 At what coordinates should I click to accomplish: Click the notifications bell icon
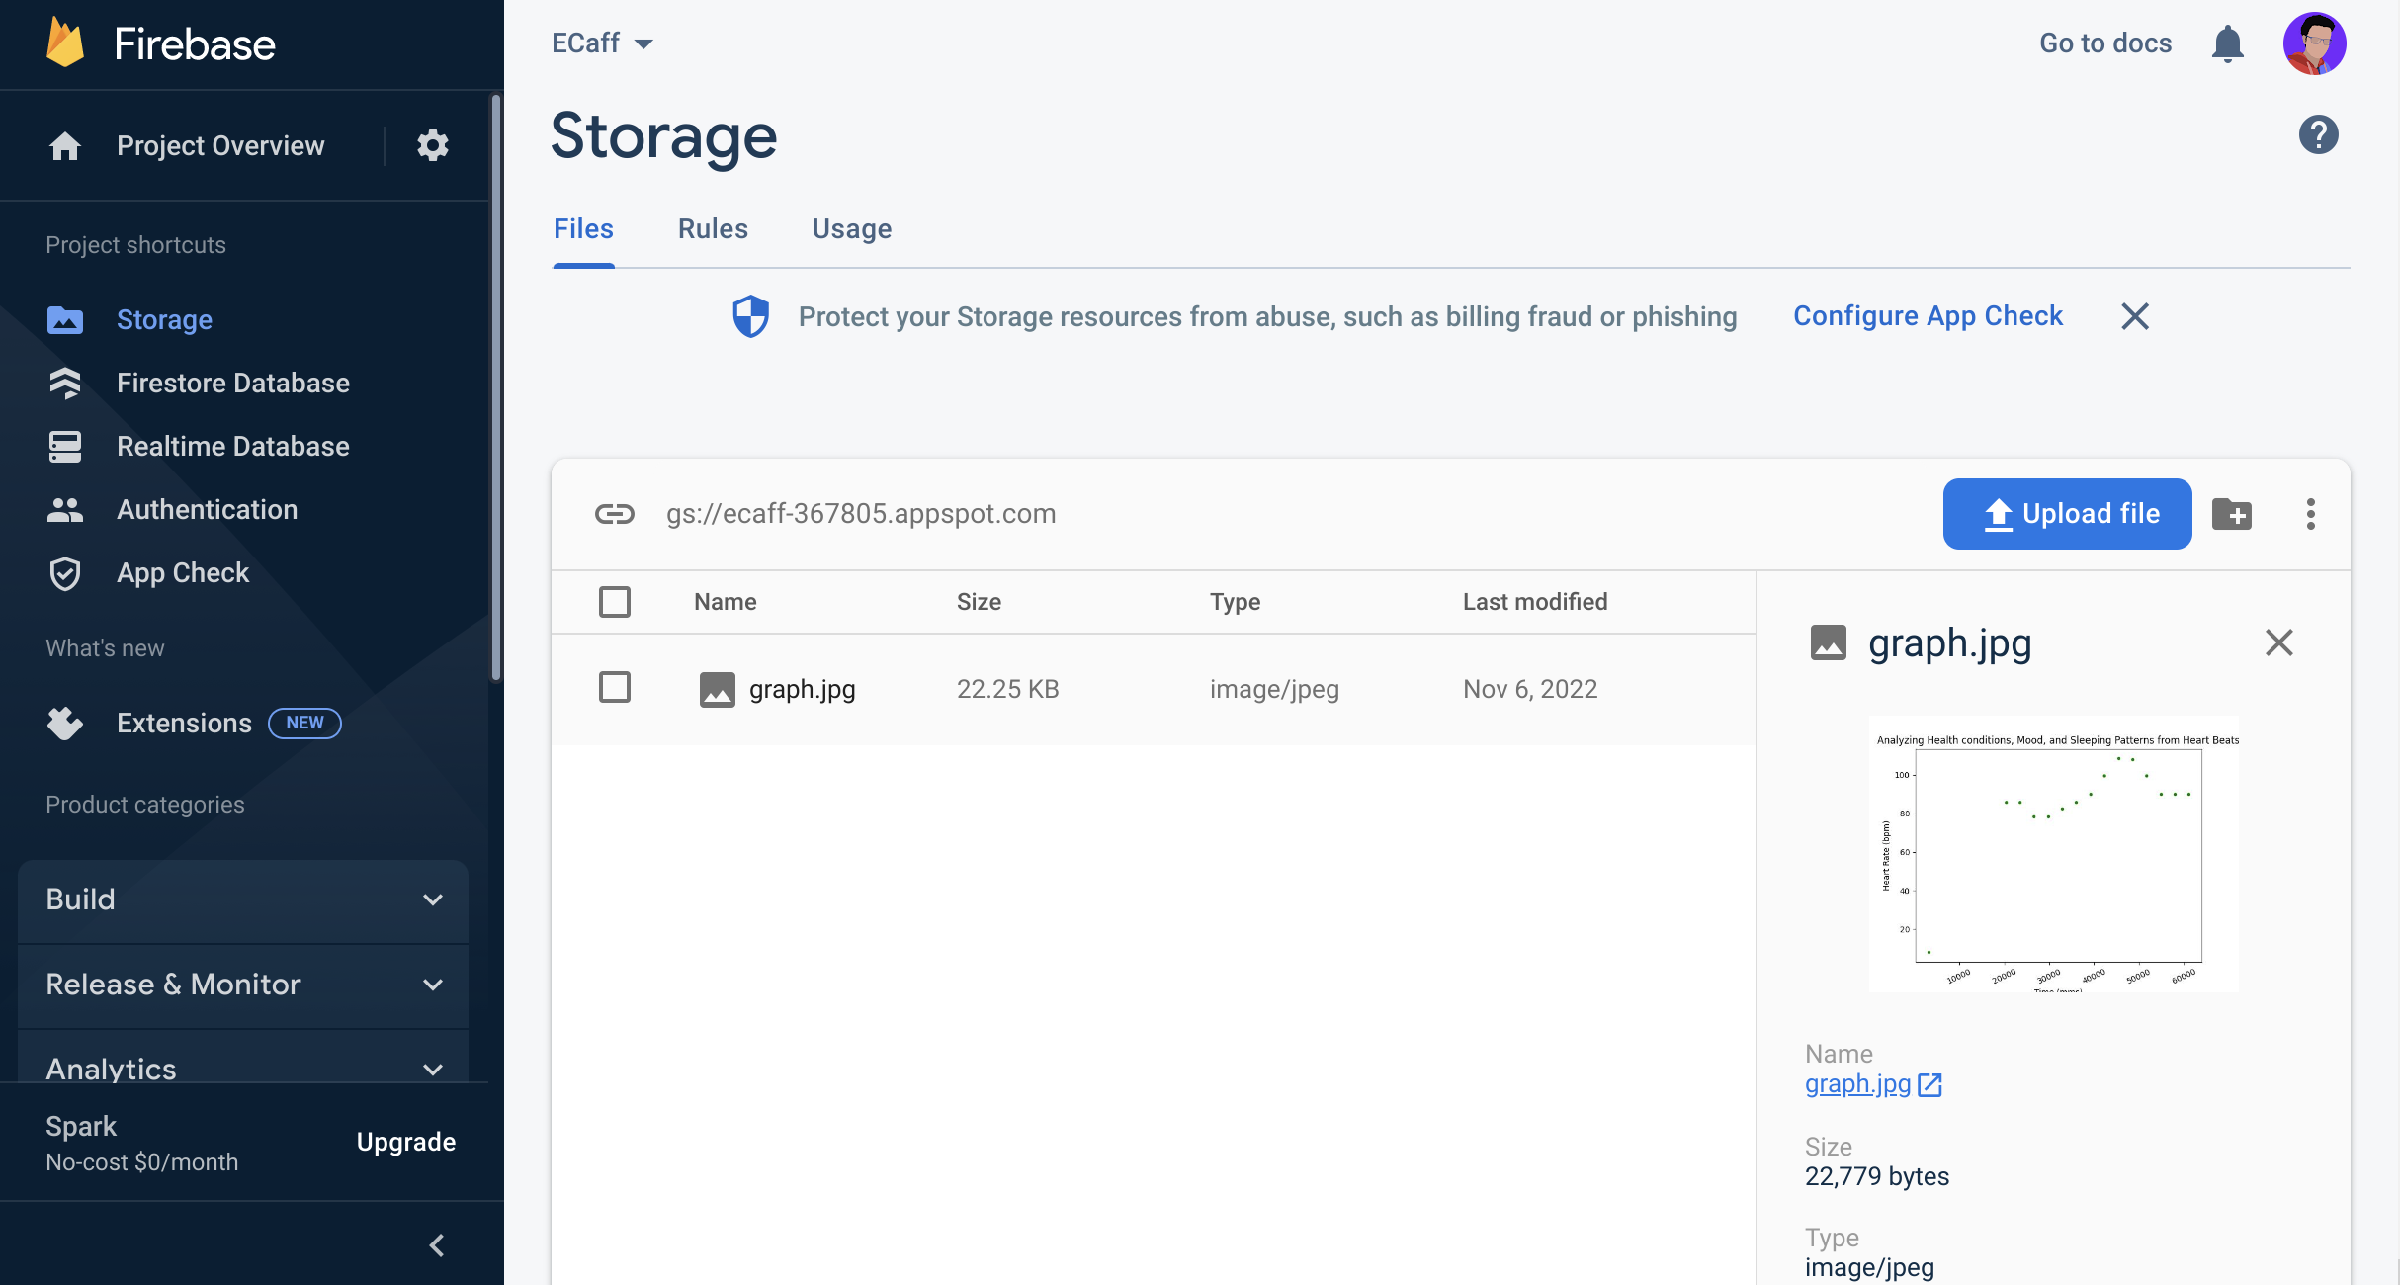click(x=2227, y=43)
